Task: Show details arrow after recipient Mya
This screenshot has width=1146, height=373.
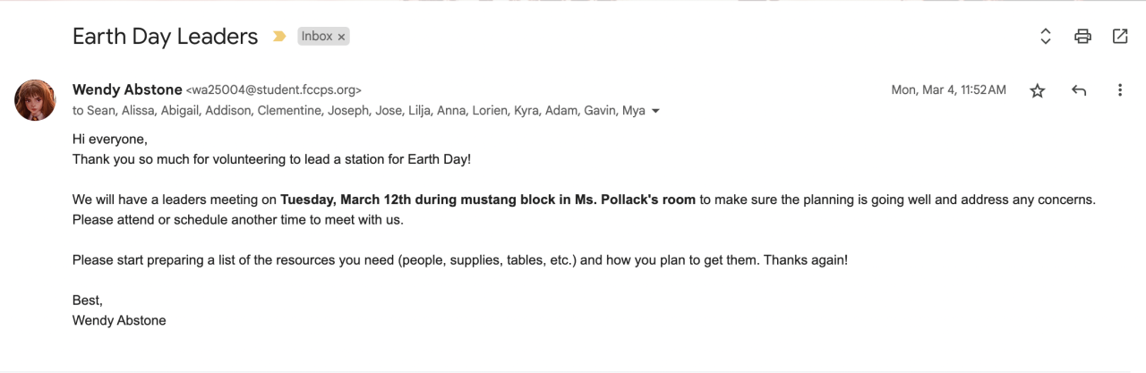Action: pyautogui.click(x=656, y=112)
